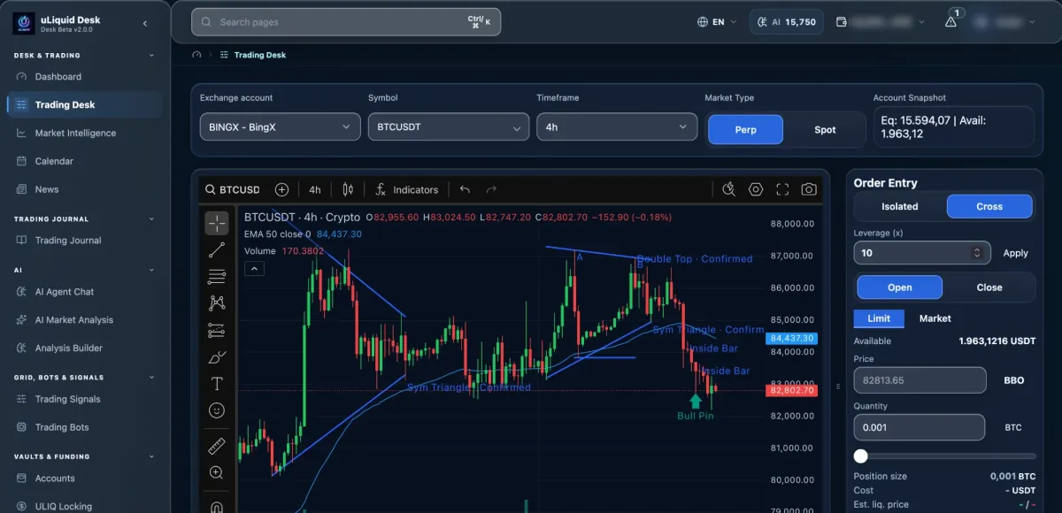
Task: Open the BTCUSD symbol search in chart
Action: (233, 189)
